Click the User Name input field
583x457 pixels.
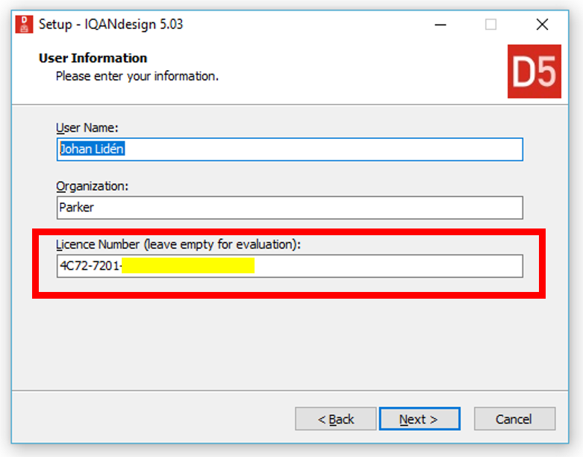click(290, 149)
